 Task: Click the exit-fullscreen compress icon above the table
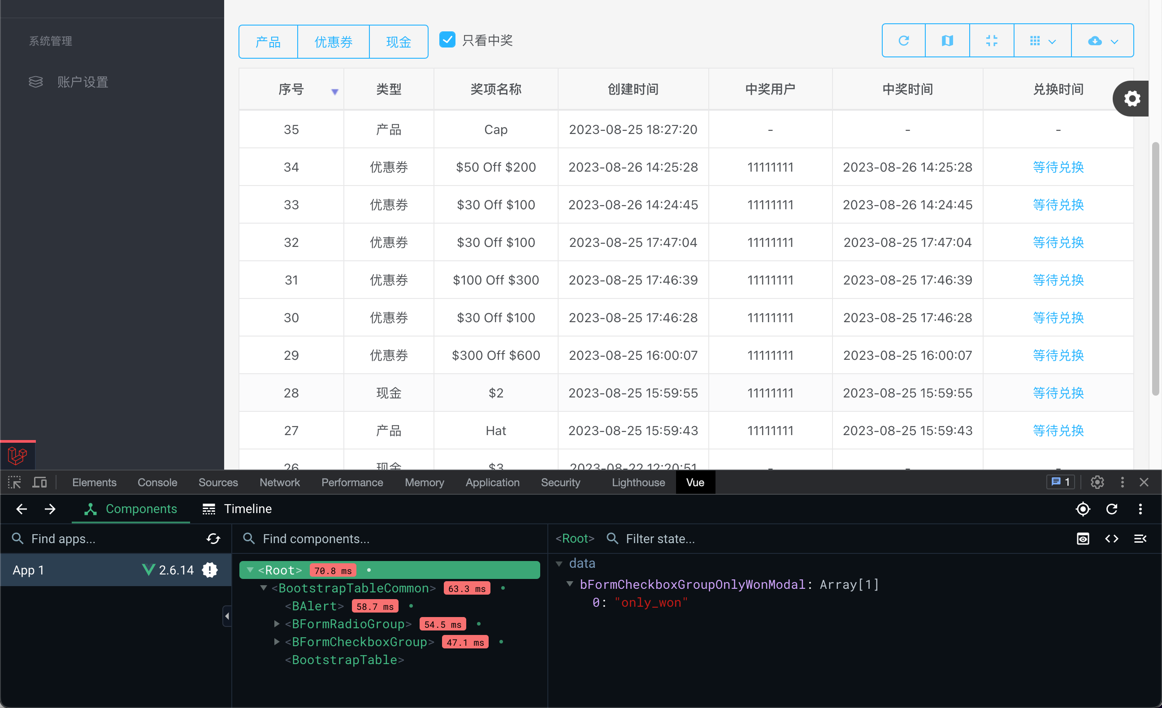(991, 40)
